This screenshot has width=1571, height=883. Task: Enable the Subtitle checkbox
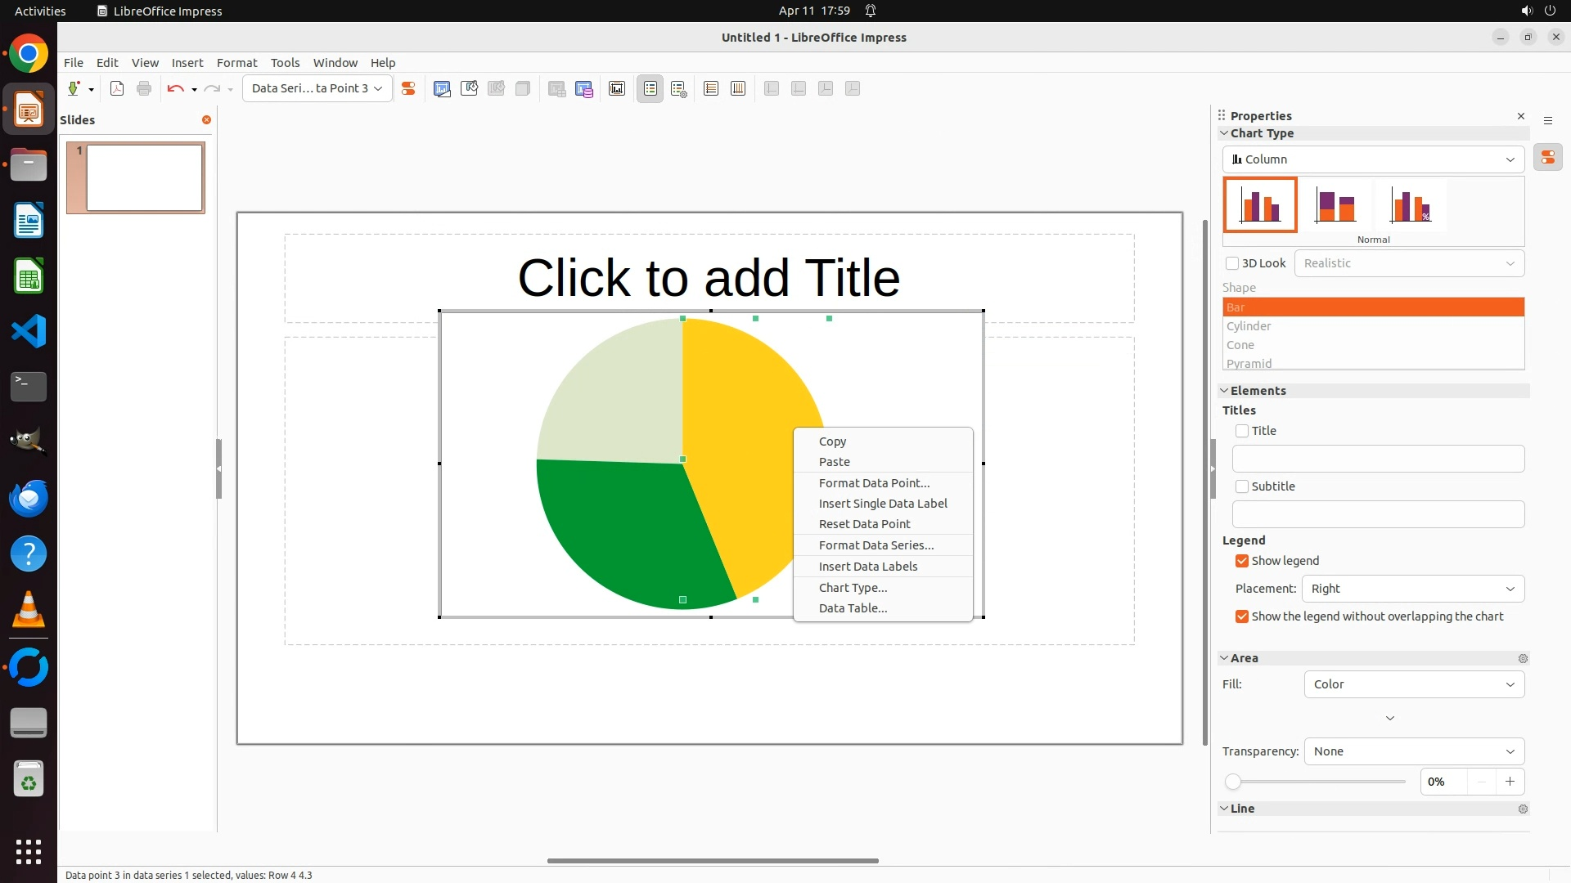click(1242, 486)
